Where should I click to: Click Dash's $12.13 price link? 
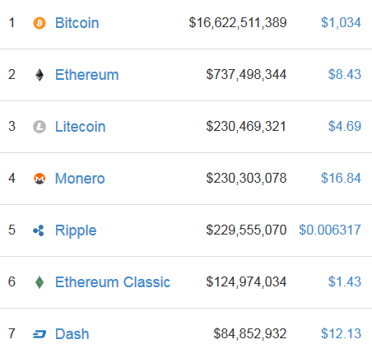pyautogui.click(x=341, y=333)
